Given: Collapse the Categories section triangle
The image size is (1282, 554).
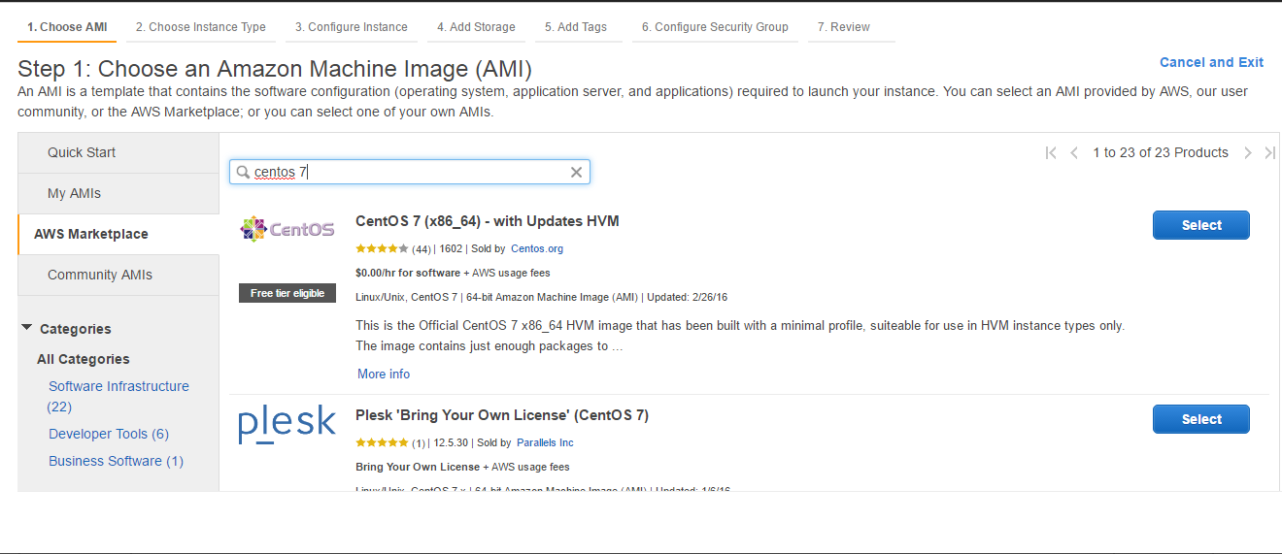Looking at the screenshot, I should click(x=27, y=328).
